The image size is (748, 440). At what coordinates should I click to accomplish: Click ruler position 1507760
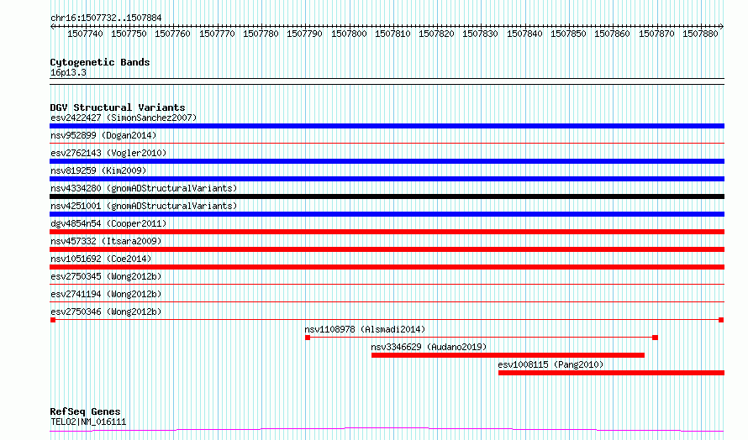click(x=172, y=34)
